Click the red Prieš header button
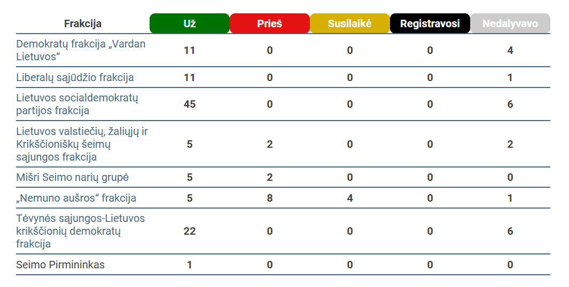 click(x=270, y=23)
